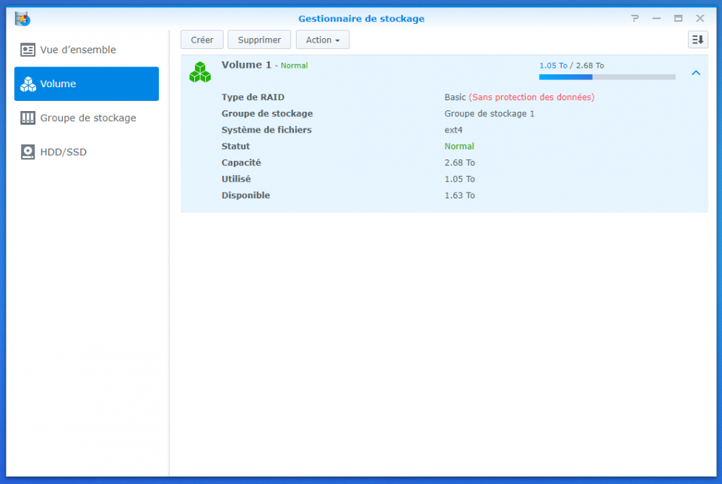Toggle the list sort order icon

697,40
